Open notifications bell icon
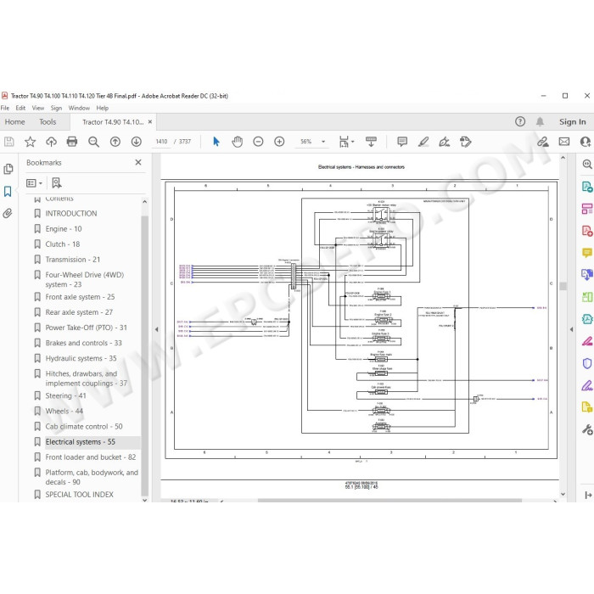Screen dimensions: 594x594 tap(541, 121)
